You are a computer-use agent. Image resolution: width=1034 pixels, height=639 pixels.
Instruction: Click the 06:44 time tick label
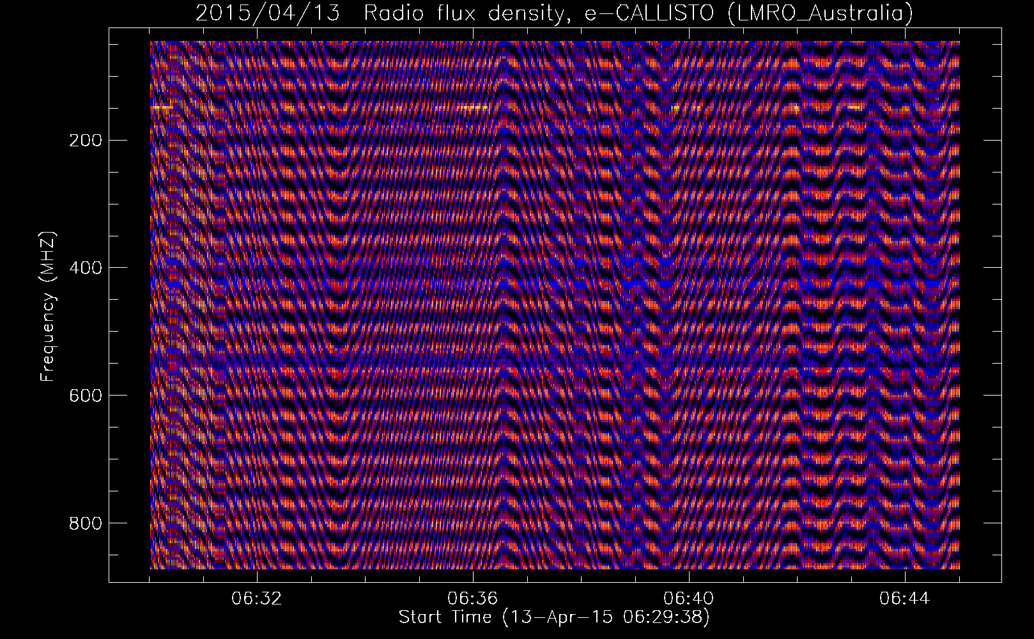(905, 599)
